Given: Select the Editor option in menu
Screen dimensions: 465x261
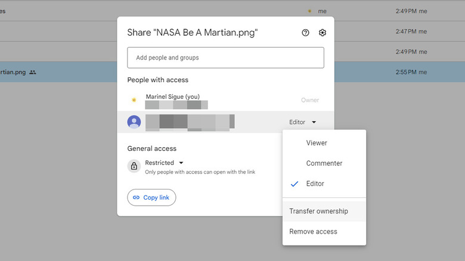Looking at the screenshot, I should tap(315, 184).
